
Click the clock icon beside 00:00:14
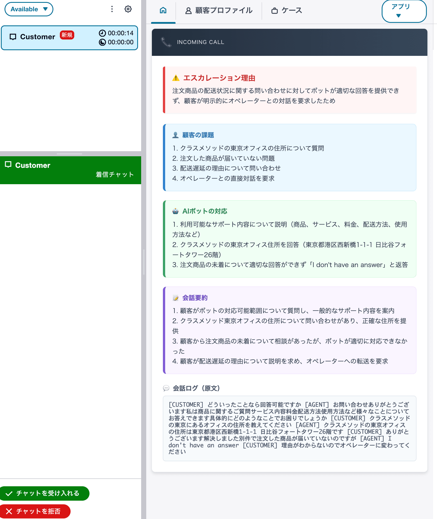102,33
